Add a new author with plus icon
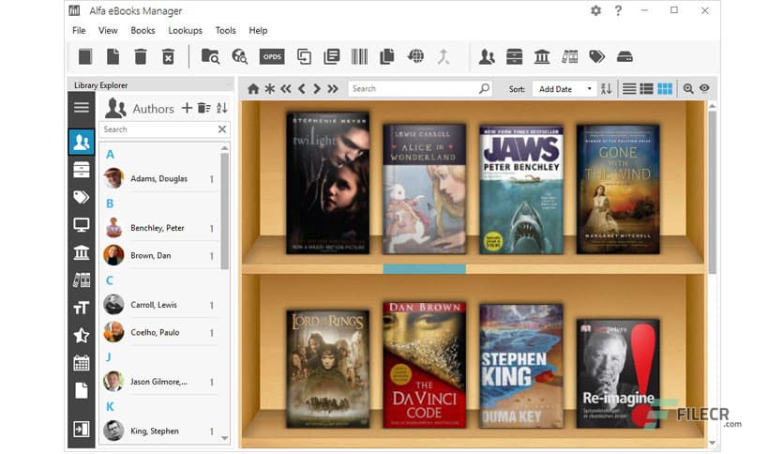 click(187, 108)
